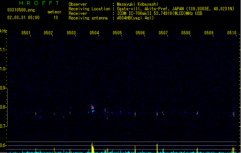Screen dimensions: 241x153
Task: Click the meteor echo just before 0510
Action: 234,114
